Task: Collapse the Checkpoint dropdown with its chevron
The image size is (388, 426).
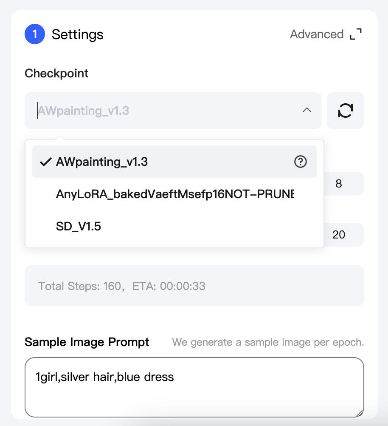Action: [x=306, y=110]
